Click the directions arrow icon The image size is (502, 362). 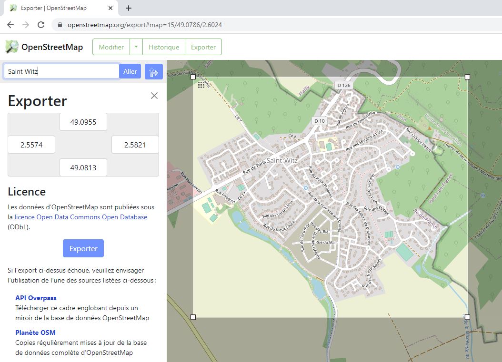pyautogui.click(x=154, y=72)
